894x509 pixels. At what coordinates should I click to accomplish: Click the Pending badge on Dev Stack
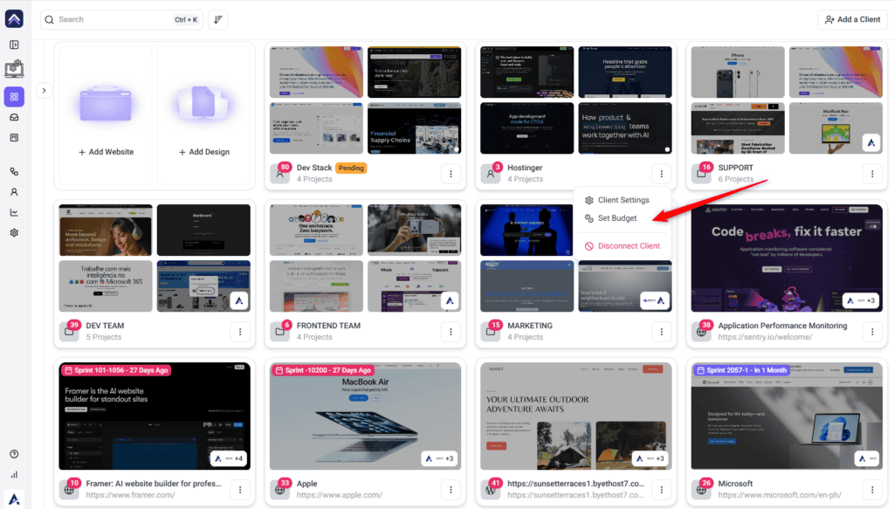351,169
